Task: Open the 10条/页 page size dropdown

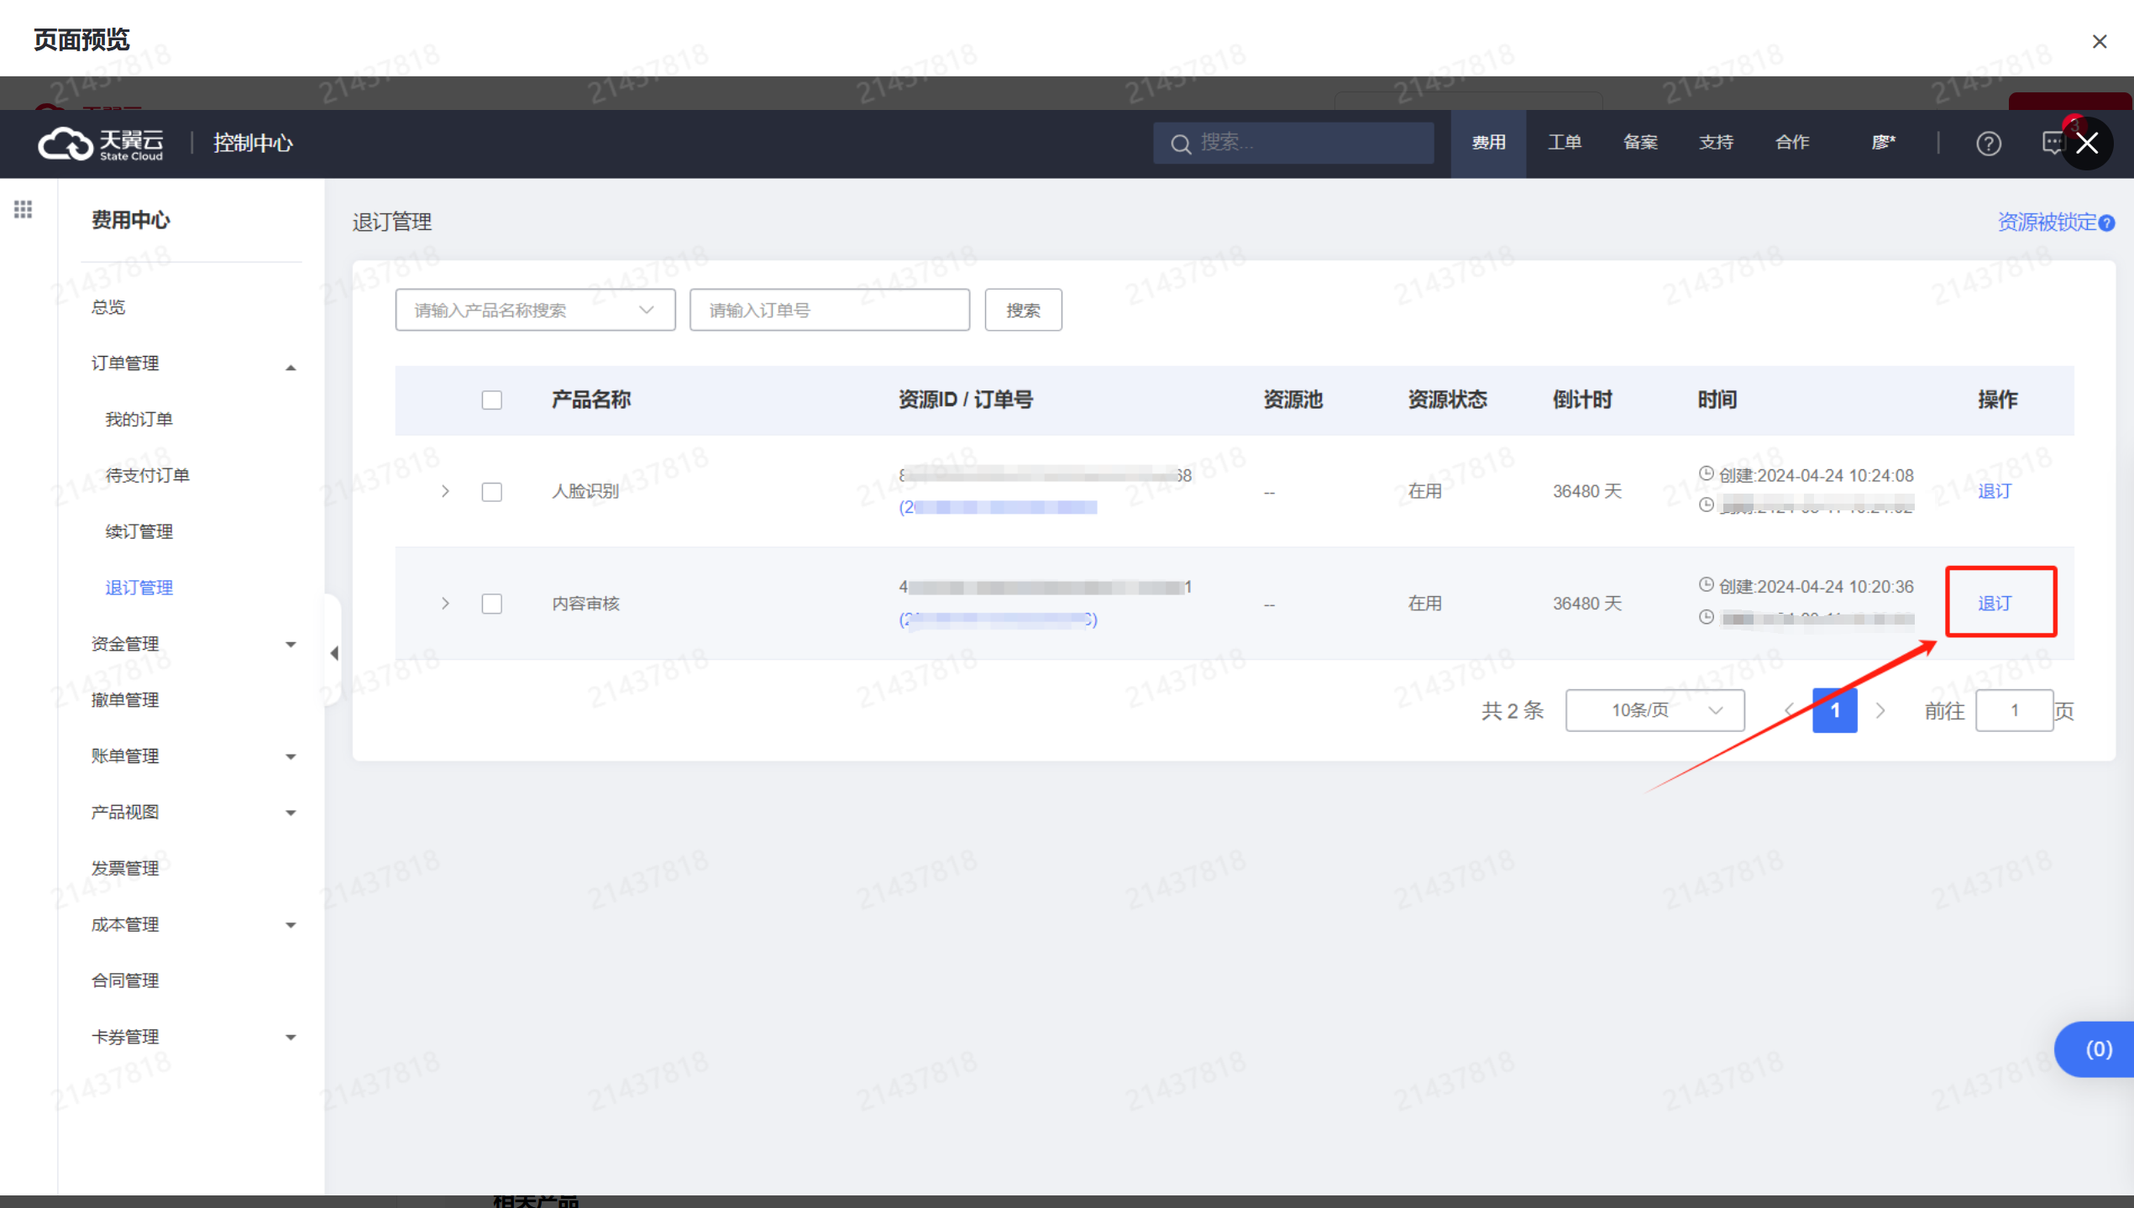Action: [1654, 711]
